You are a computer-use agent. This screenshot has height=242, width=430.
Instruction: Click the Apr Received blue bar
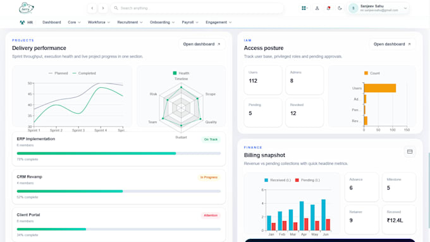[302, 216]
